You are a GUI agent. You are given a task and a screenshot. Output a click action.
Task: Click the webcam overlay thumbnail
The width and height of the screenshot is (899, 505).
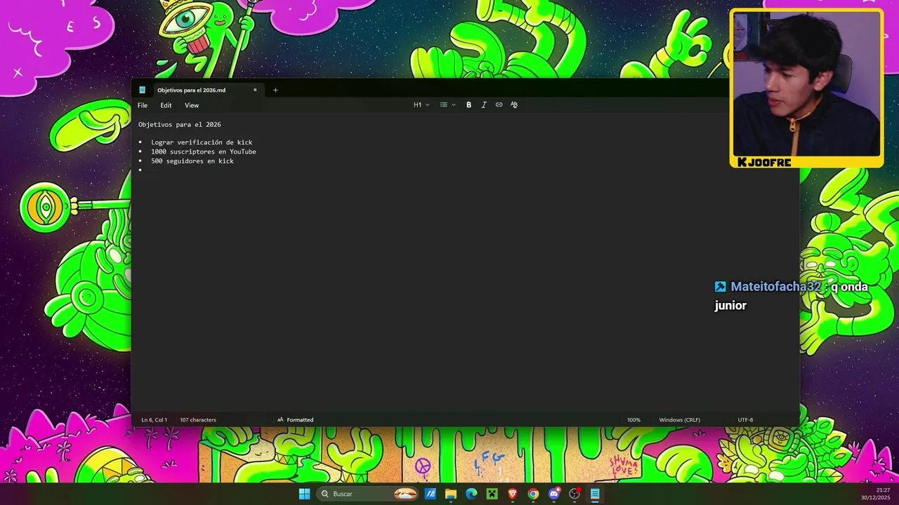806,88
